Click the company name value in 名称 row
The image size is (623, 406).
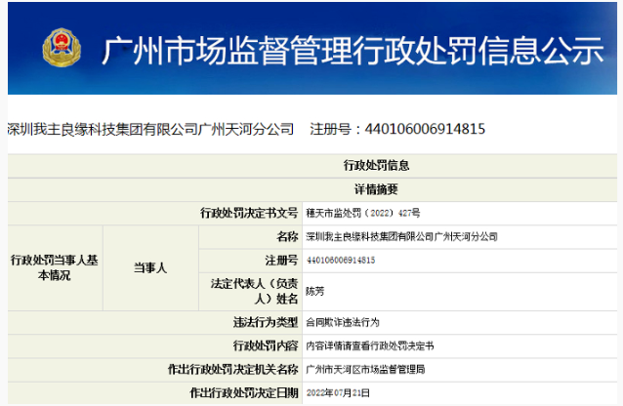click(401, 236)
